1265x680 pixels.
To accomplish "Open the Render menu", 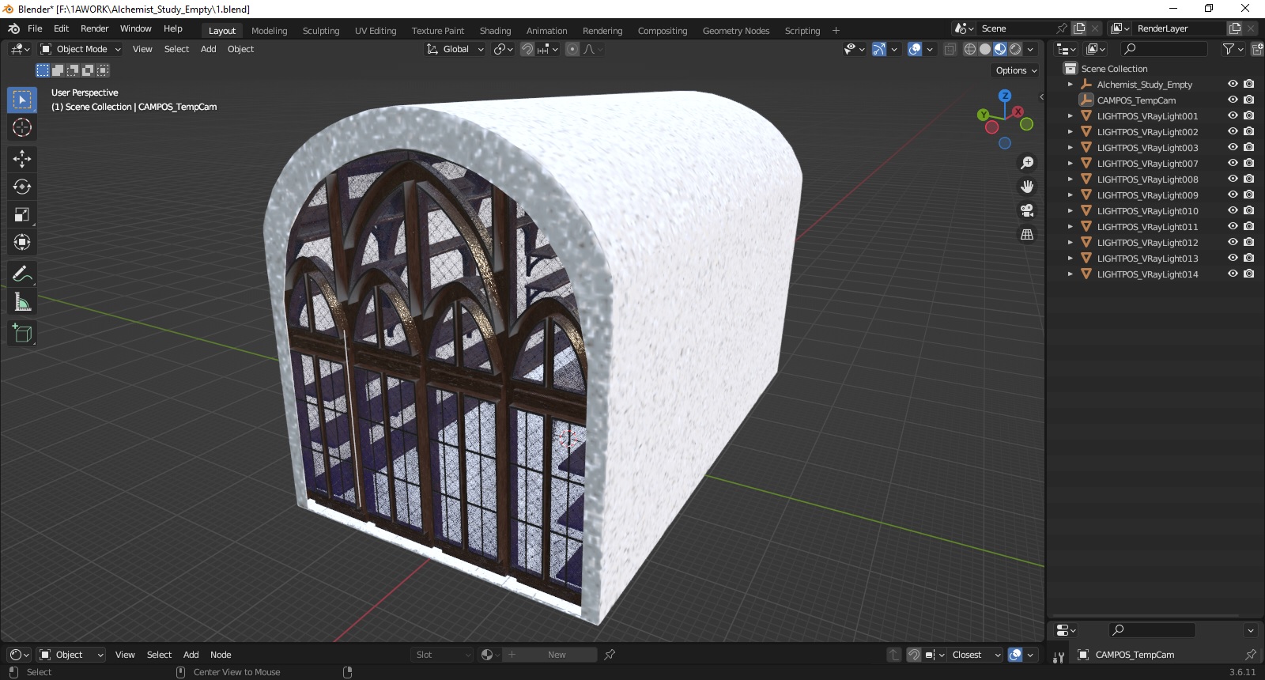I will tap(94, 28).
